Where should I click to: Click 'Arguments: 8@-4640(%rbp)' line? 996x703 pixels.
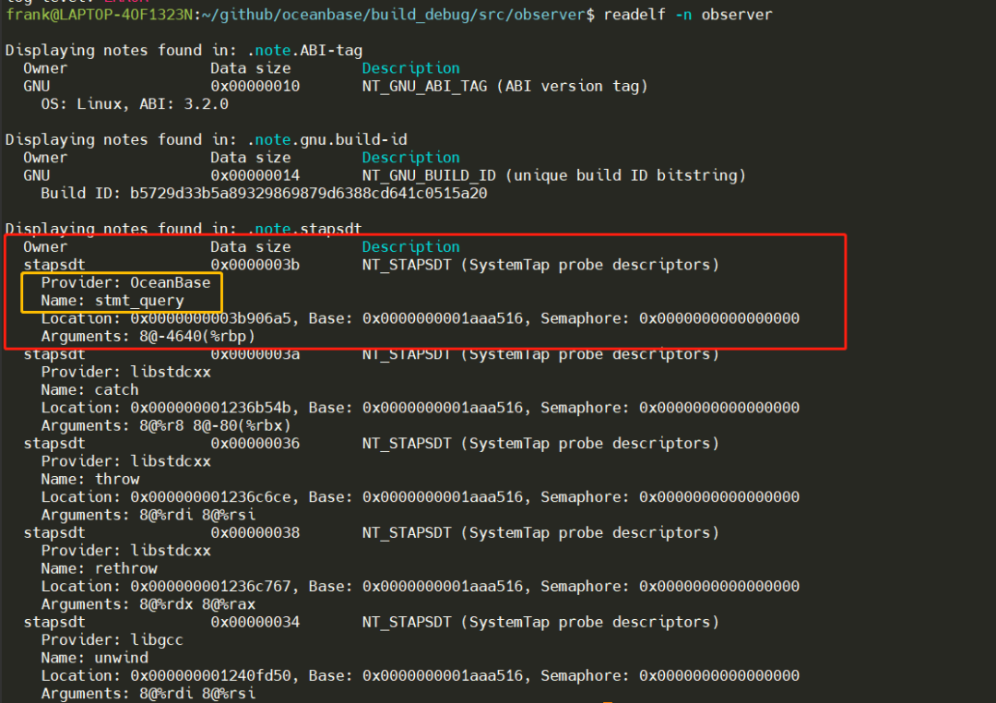coord(148,336)
